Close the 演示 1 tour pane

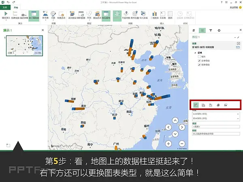click(x=43, y=30)
